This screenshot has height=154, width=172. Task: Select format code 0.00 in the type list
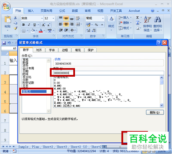(57, 83)
